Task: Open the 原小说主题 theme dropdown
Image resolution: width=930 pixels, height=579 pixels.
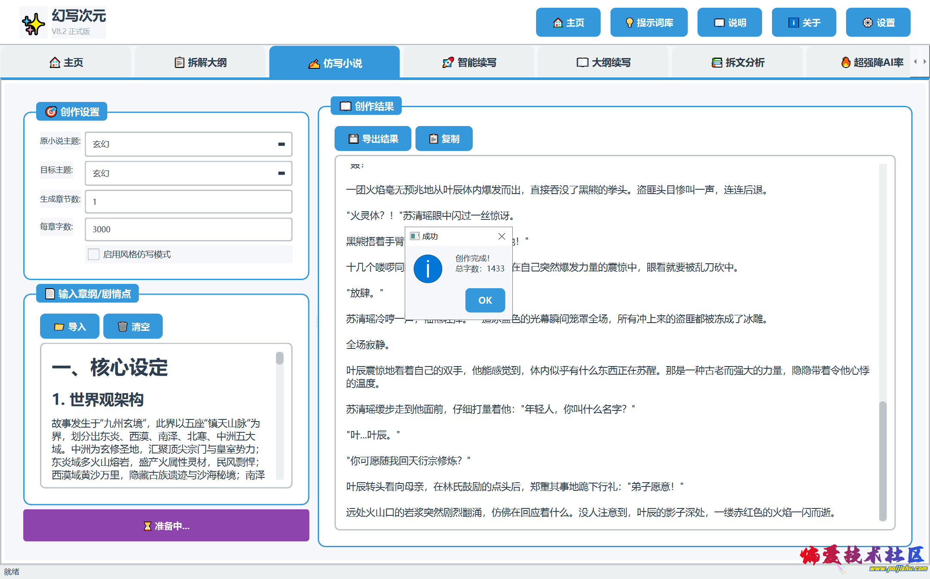Action: tap(282, 144)
